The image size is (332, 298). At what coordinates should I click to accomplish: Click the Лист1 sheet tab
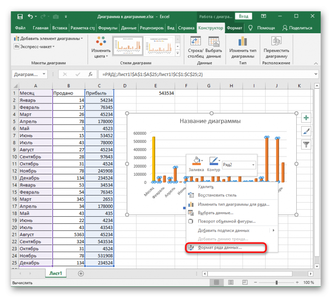tap(56, 274)
